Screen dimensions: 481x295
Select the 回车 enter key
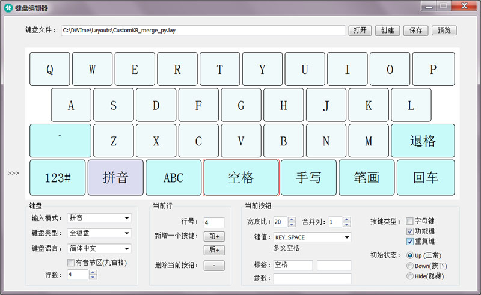point(426,177)
